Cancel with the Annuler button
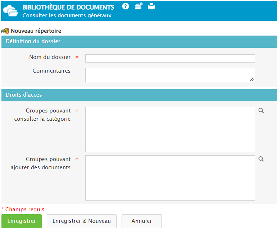Screen dimensions: 277x230 pyautogui.click(x=142, y=221)
